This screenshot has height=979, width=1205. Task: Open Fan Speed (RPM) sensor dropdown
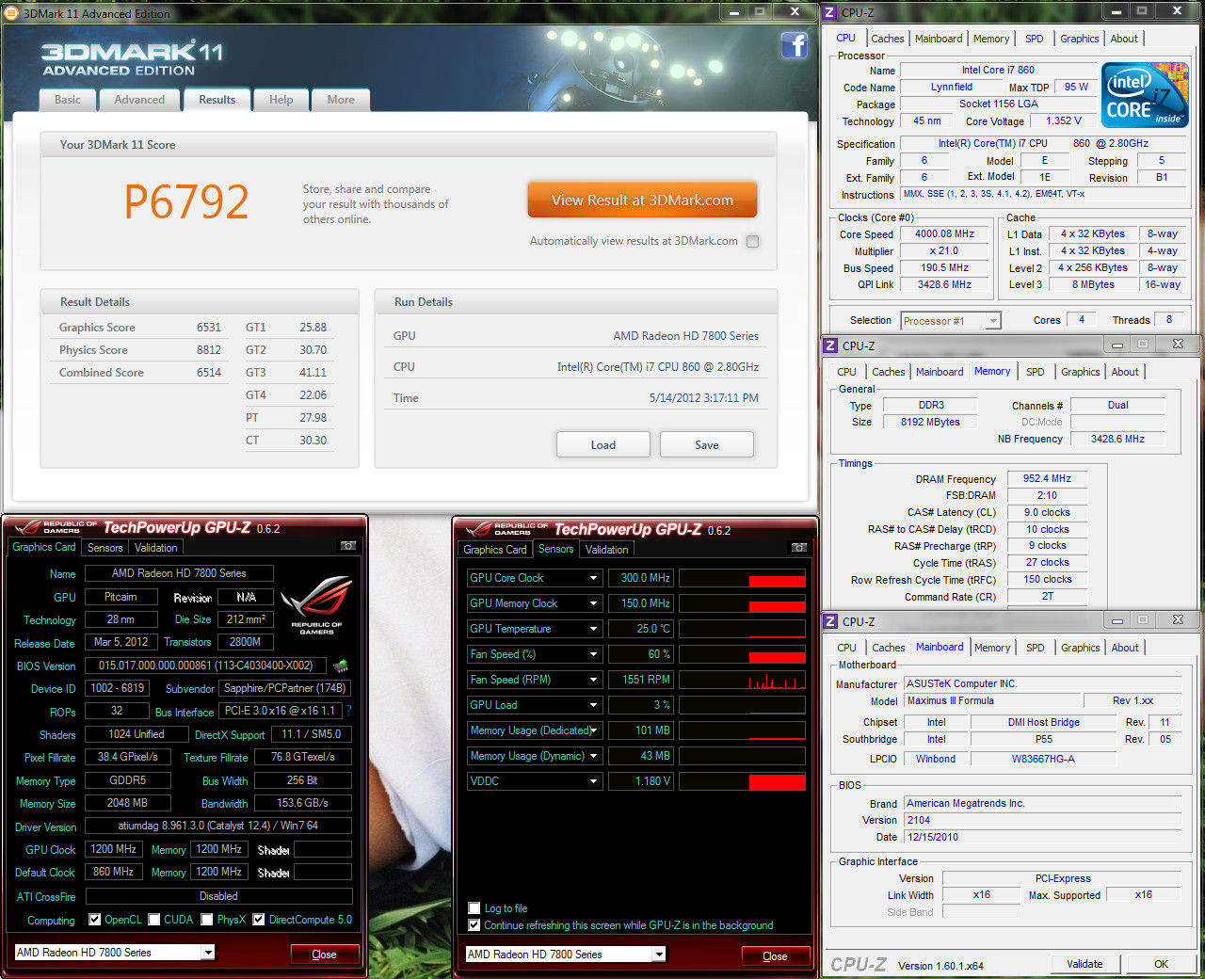(594, 680)
